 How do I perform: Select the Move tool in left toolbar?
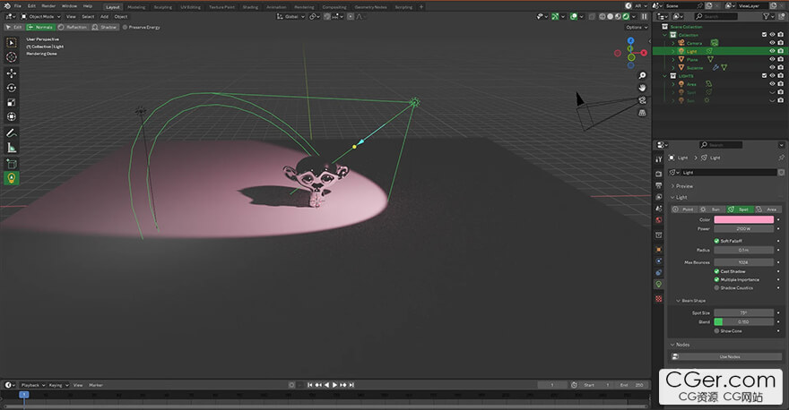12,73
